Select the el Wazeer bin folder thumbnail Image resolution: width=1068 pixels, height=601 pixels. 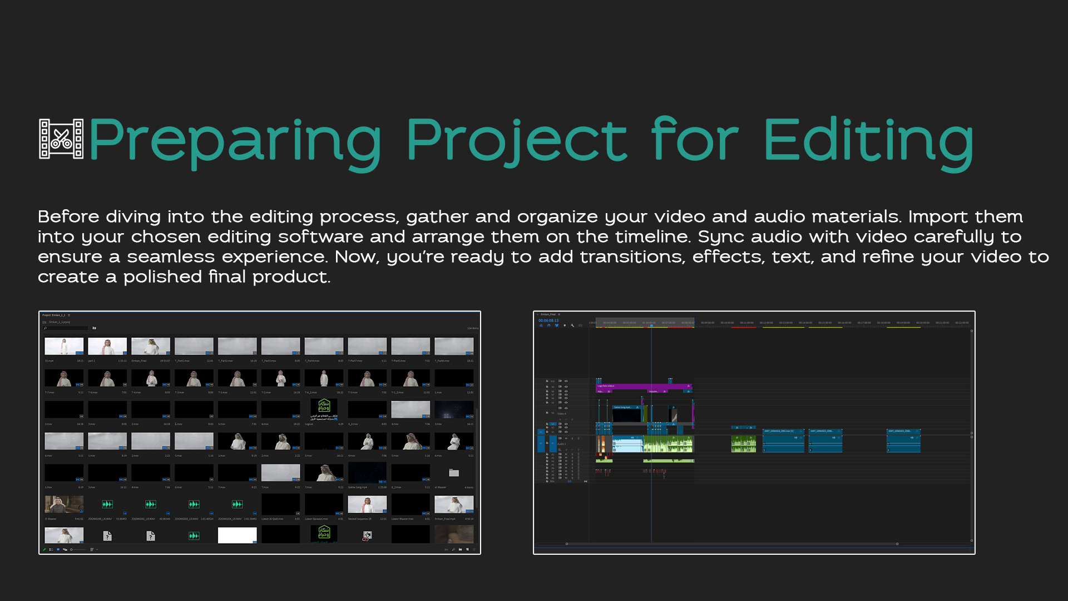click(454, 473)
